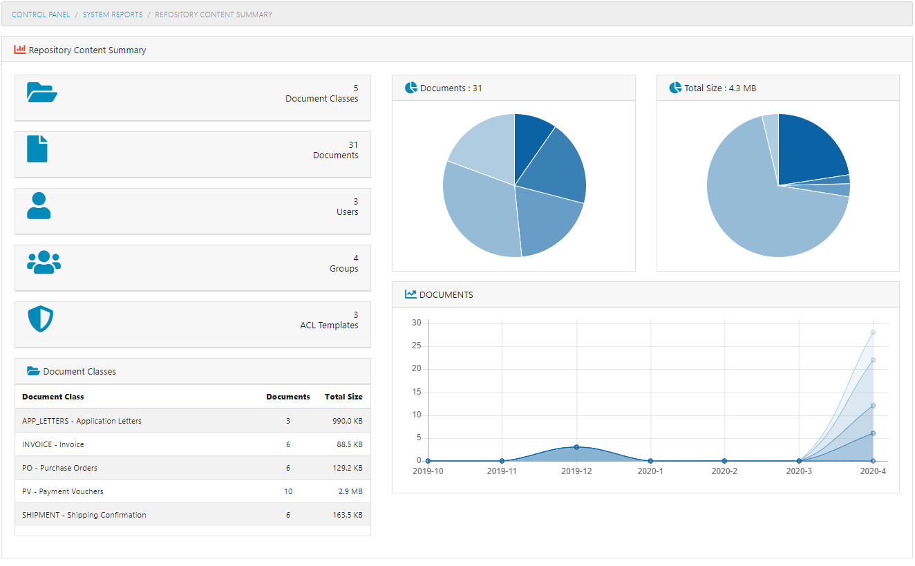The image size is (915, 566).
Task: Select the Repository Content Summary breadcrumb entry
Action: (213, 14)
